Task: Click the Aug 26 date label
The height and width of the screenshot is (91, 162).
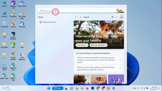Action: point(86,17)
